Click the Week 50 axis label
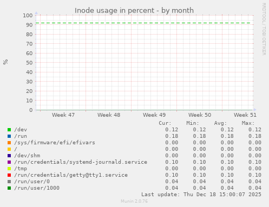 (200, 115)
